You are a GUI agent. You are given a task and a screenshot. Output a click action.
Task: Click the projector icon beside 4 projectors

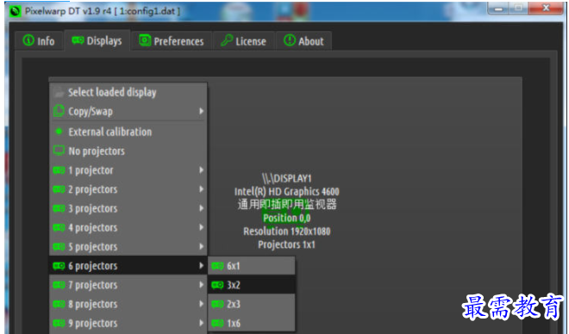pos(59,227)
